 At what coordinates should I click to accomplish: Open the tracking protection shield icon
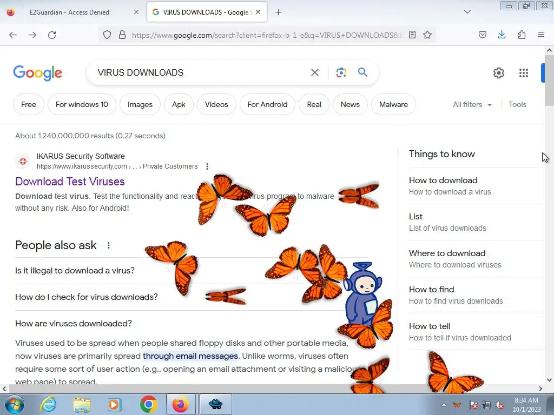coord(107,35)
